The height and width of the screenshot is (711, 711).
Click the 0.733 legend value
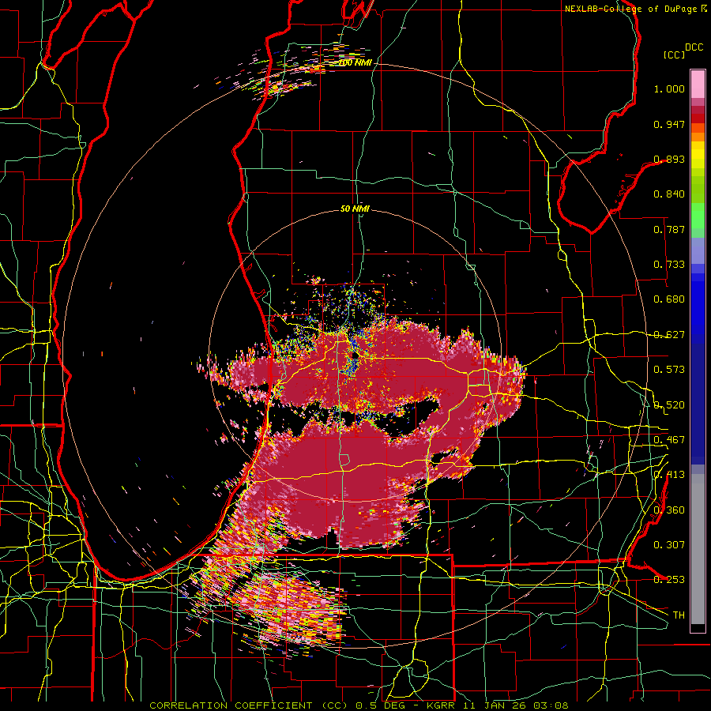pos(669,265)
